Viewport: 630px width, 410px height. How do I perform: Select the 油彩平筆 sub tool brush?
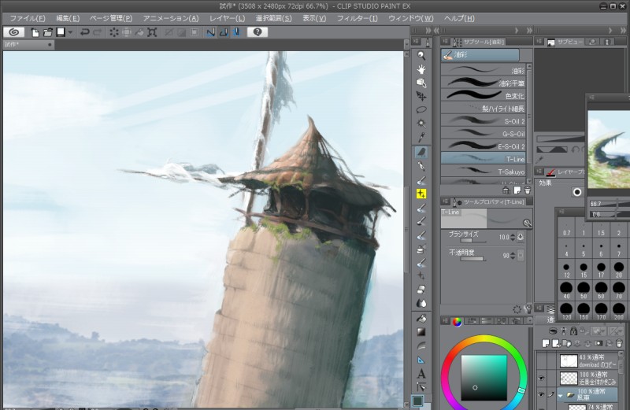coord(484,83)
